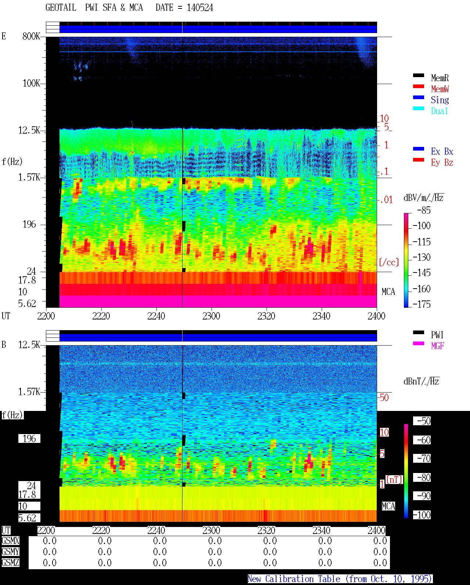Click the 1.57K label on the B panel
Image resolution: width=470 pixels, height=585 pixels.
coord(29,391)
